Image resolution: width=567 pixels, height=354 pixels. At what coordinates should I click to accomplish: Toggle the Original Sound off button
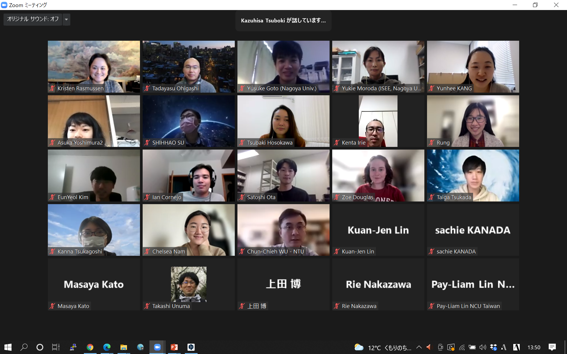[x=33, y=19]
